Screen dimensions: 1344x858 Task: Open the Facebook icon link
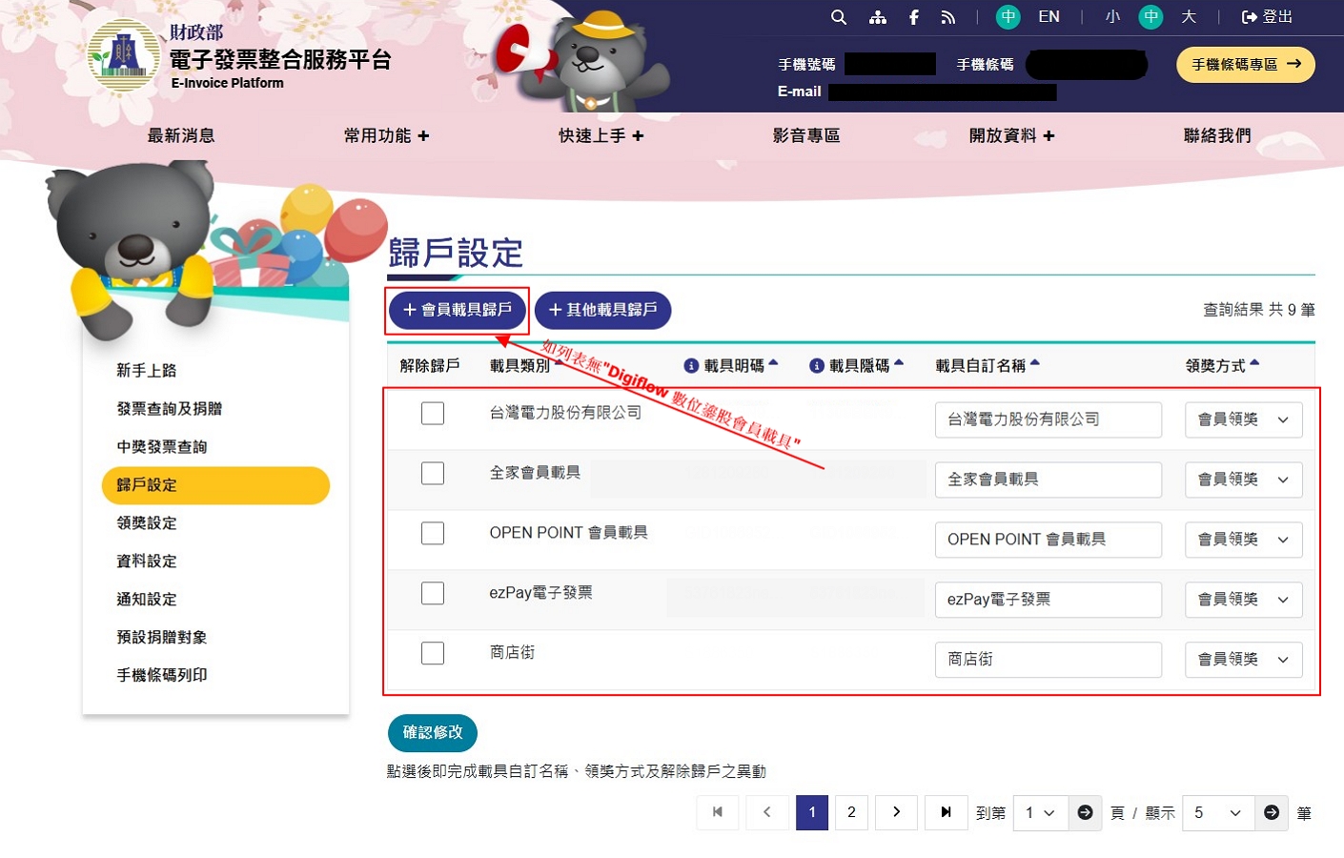[x=913, y=17]
